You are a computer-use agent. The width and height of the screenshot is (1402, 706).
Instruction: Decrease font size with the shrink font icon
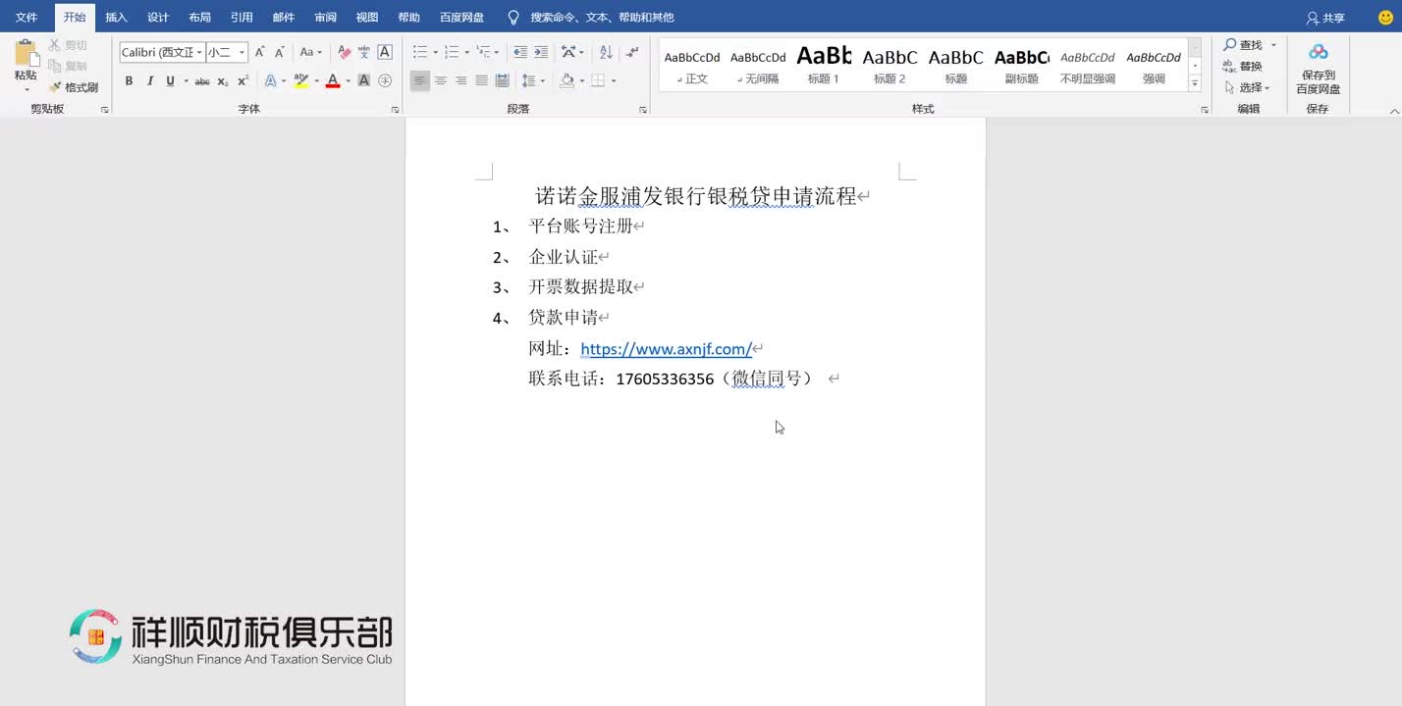point(280,52)
